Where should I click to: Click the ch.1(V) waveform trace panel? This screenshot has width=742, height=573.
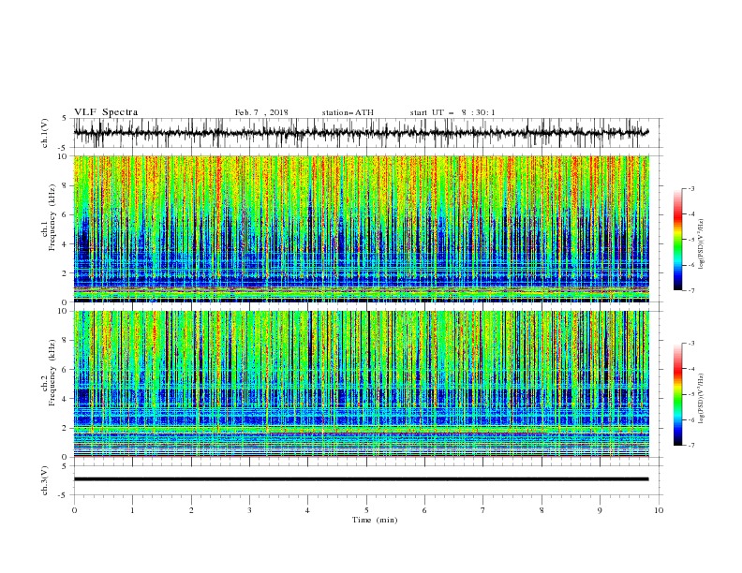367,133
